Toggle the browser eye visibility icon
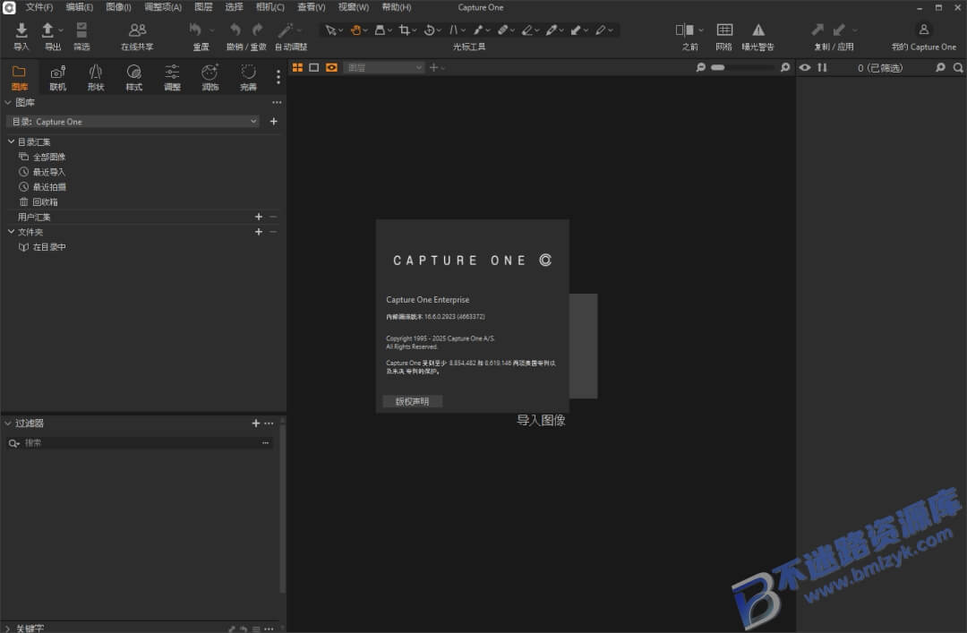967x633 pixels. pyautogui.click(x=805, y=67)
